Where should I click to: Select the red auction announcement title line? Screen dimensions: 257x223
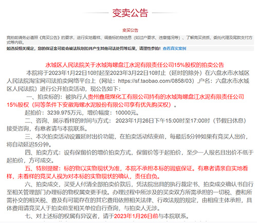pyautogui.click(x=135, y=65)
